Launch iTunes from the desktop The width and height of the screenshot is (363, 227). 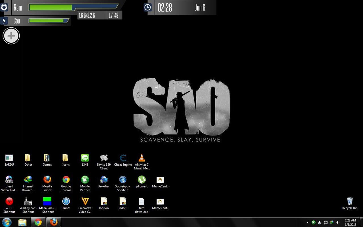click(66, 204)
